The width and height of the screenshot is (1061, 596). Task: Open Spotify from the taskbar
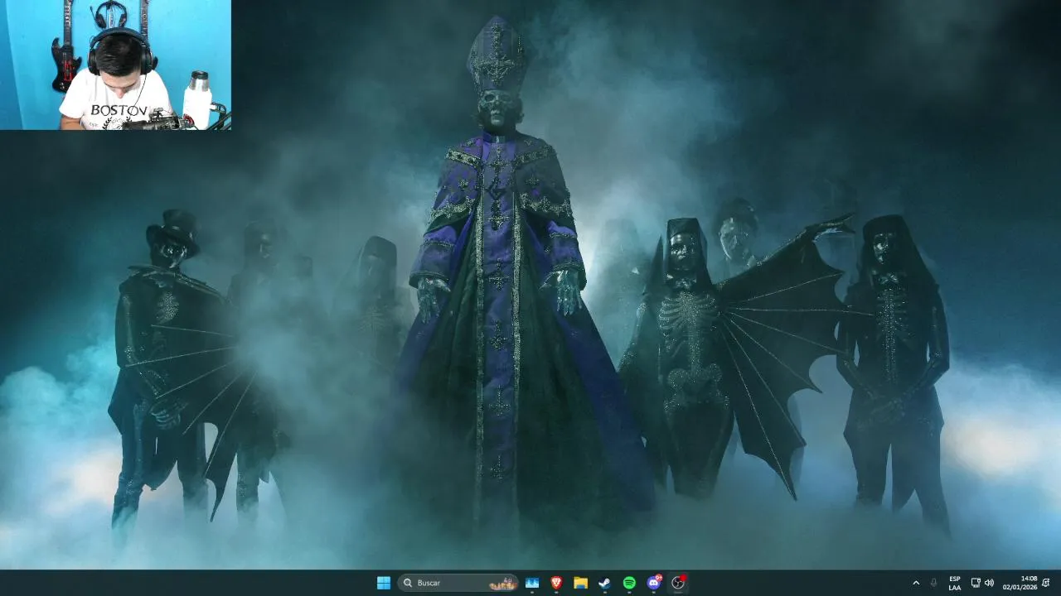[629, 583]
